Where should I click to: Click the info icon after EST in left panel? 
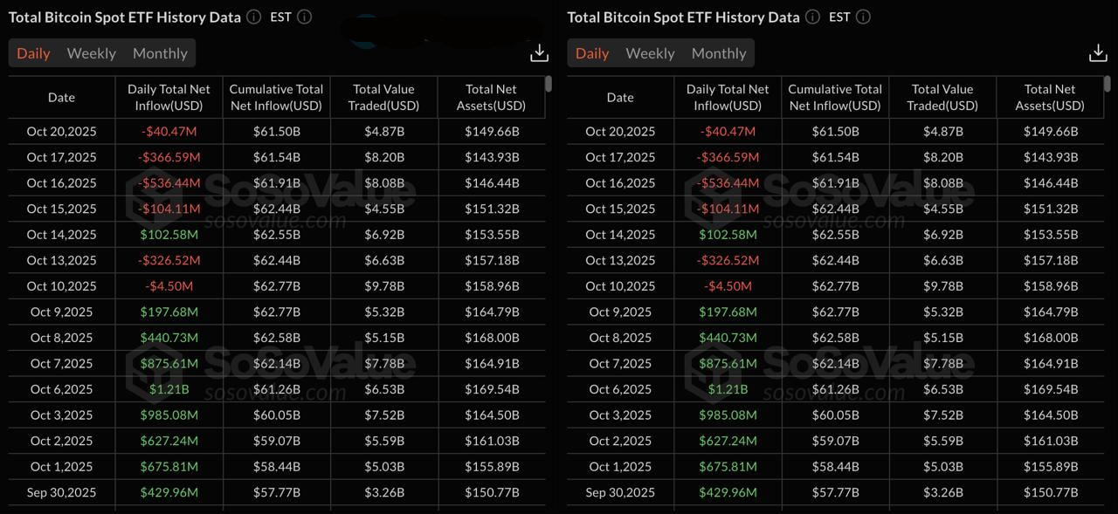[304, 17]
